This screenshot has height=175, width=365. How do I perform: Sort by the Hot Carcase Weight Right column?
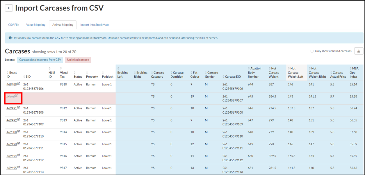coord(317,73)
